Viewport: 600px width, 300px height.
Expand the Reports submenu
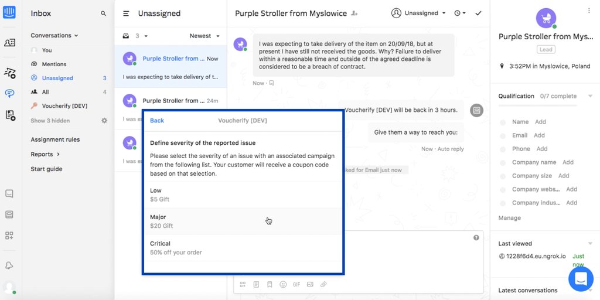(45, 154)
